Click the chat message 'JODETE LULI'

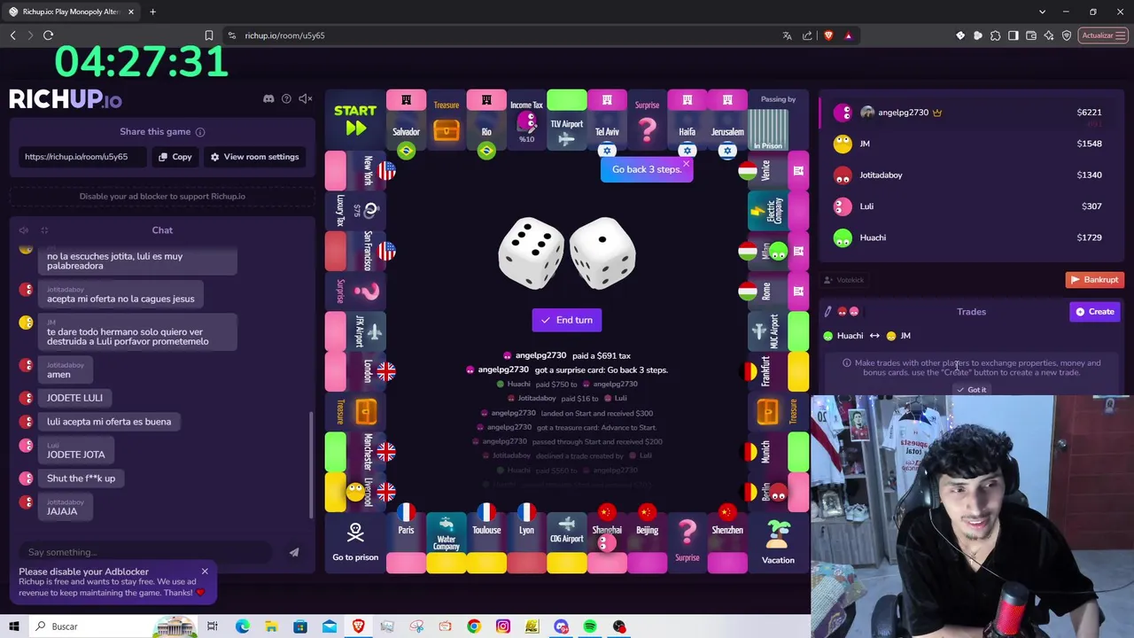74,398
